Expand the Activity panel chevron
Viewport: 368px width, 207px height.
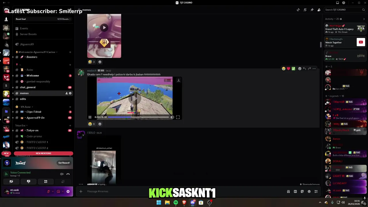(364, 19)
